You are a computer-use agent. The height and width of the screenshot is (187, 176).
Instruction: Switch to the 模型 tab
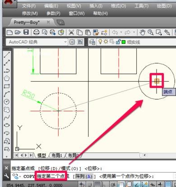tap(42, 155)
